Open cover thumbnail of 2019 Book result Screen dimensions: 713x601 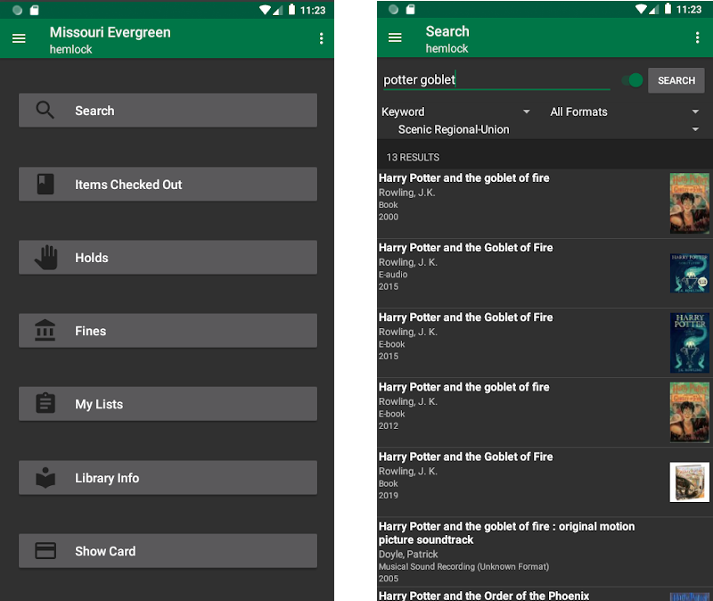[689, 482]
